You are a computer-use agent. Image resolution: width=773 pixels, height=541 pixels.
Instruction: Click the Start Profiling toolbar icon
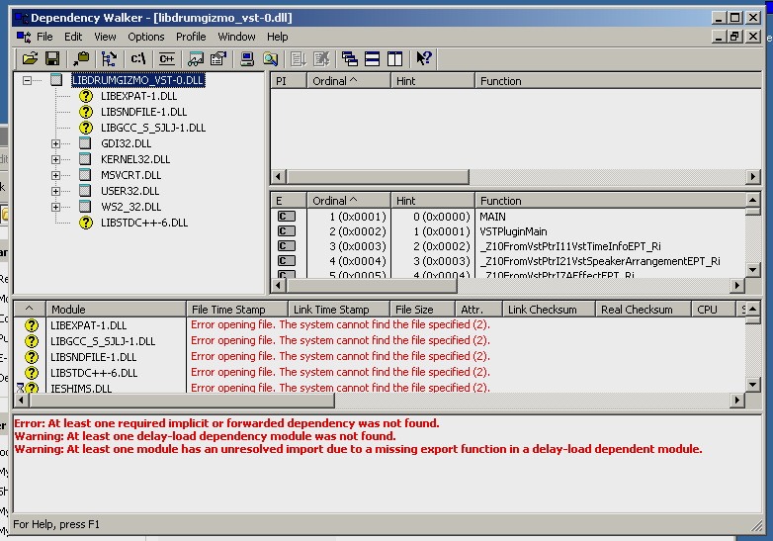[x=298, y=58]
